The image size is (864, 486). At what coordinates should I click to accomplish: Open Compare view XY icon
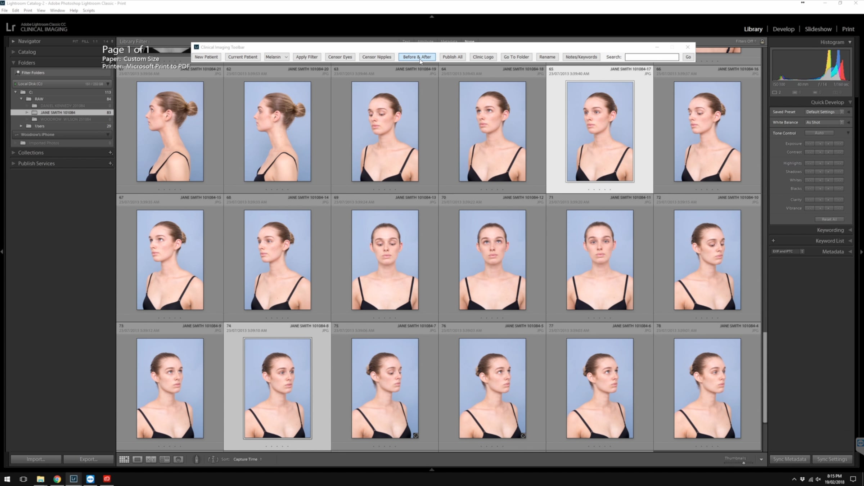[x=151, y=459]
